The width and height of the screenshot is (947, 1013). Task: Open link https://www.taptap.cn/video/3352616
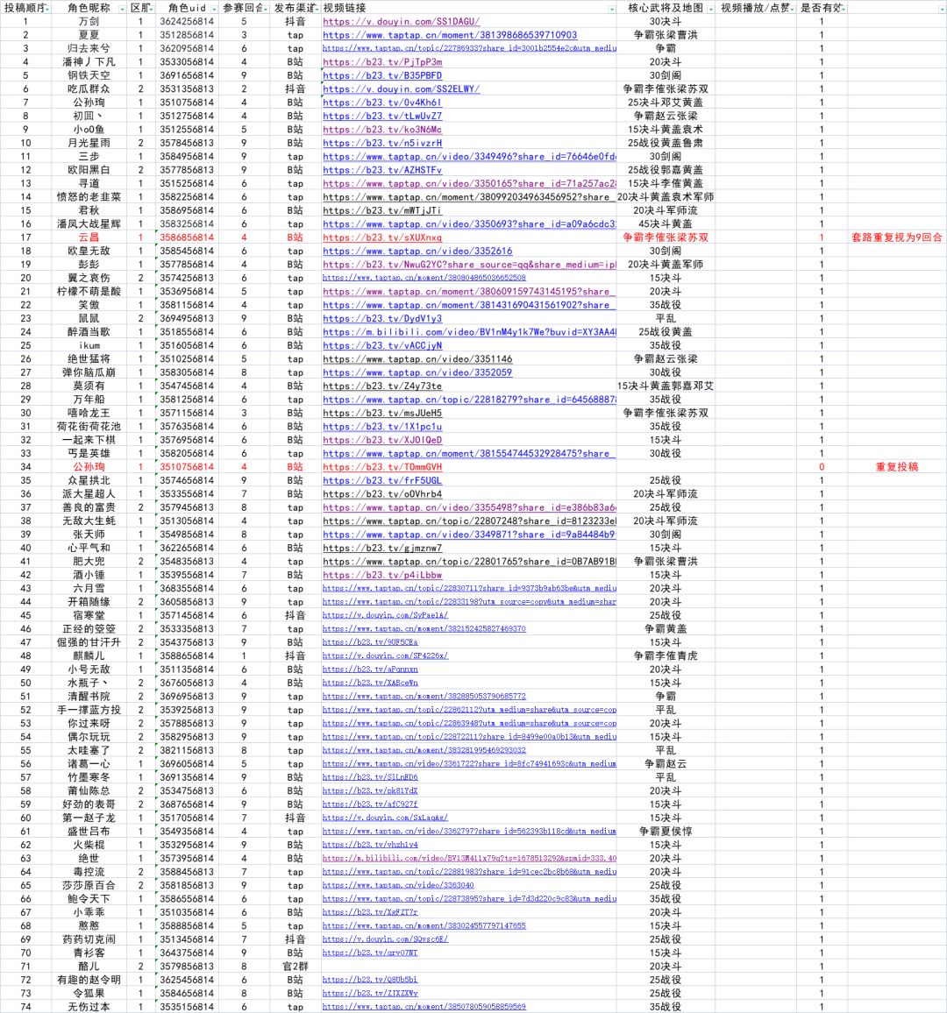[417, 251]
